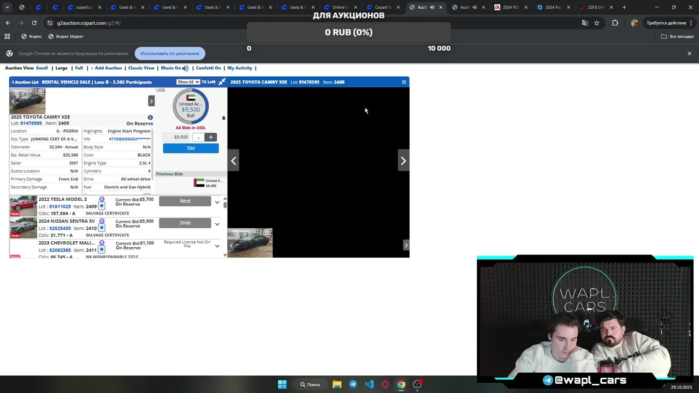Go to previous large photo
The height and width of the screenshot is (393, 699).
(x=233, y=160)
